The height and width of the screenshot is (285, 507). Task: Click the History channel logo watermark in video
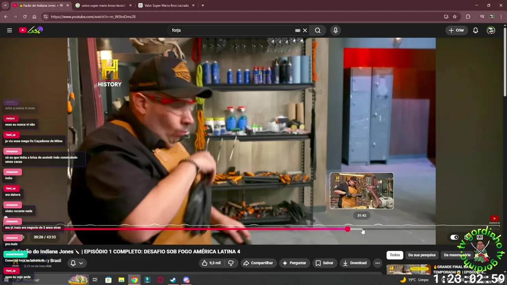tap(110, 73)
